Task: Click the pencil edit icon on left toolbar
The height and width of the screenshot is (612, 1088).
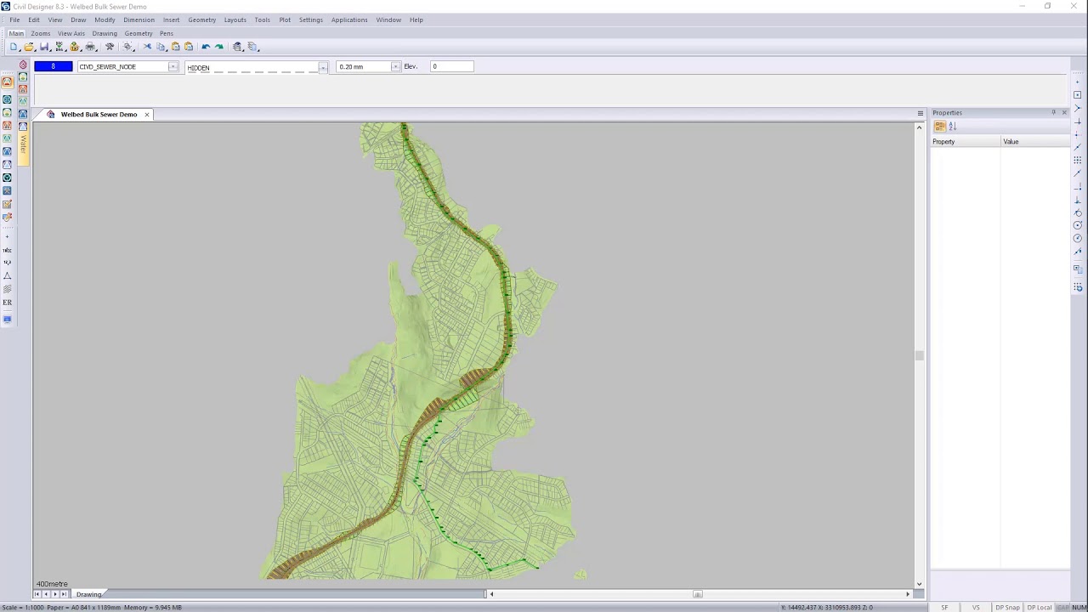Action: (x=7, y=204)
